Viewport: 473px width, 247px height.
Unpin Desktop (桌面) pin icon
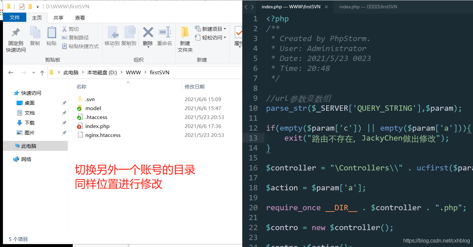coord(64,103)
